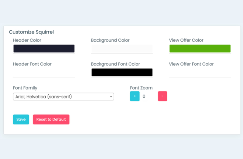Click the minus Font Zoom button

163,96
